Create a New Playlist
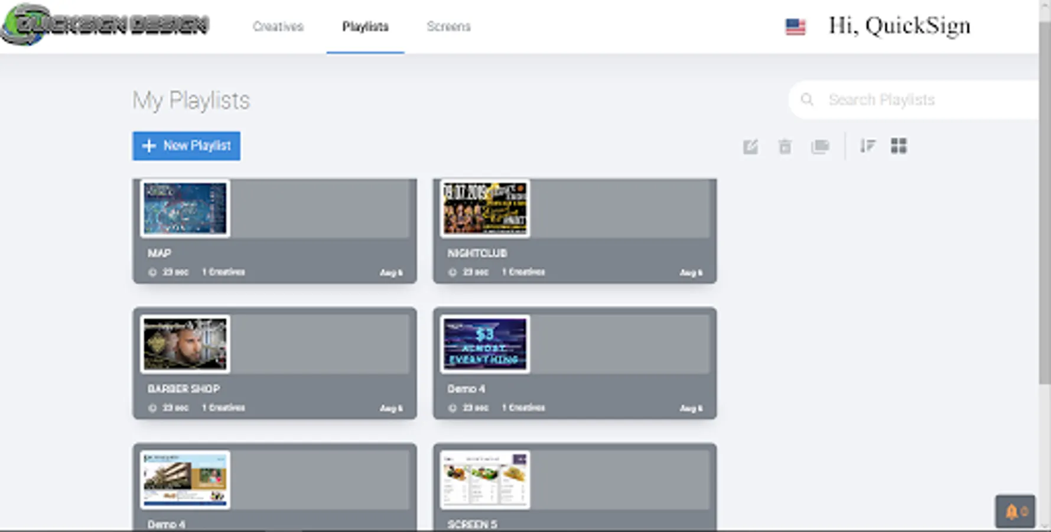This screenshot has width=1051, height=532. [x=186, y=145]
